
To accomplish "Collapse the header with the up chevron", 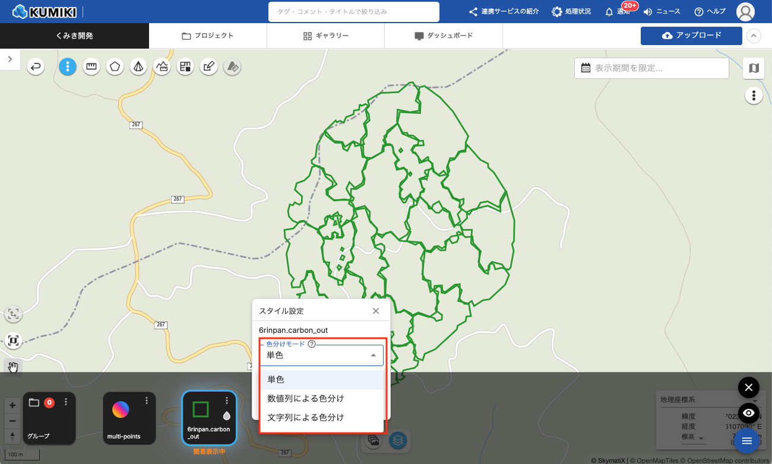I will tap(753, 36).
